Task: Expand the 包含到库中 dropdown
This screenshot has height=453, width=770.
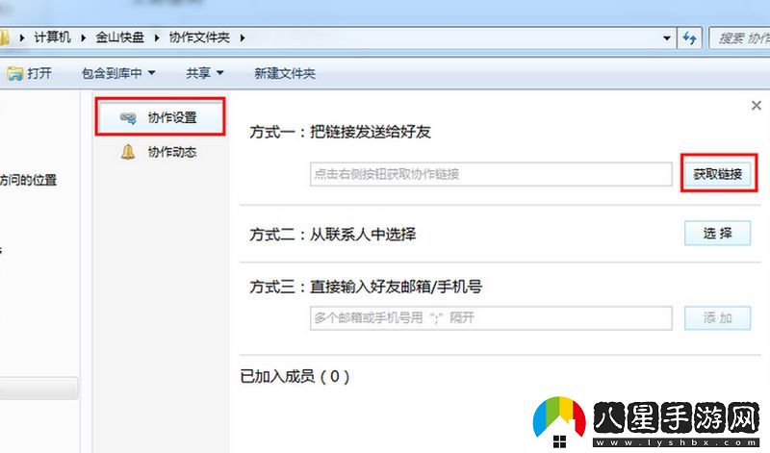Action: [x=118, y=73]
